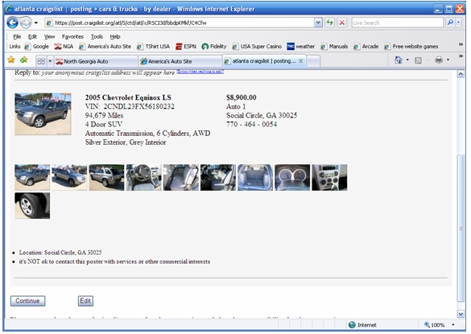
Task: Select wheel and tire thumbnail
Action: pyautogui.click(x=32, y=205)
